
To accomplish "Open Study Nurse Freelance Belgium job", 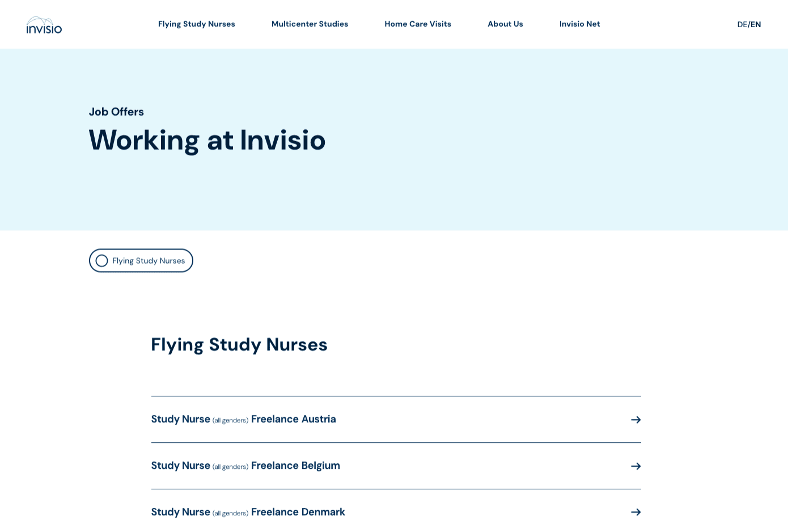I will click(x=396, y=466).
